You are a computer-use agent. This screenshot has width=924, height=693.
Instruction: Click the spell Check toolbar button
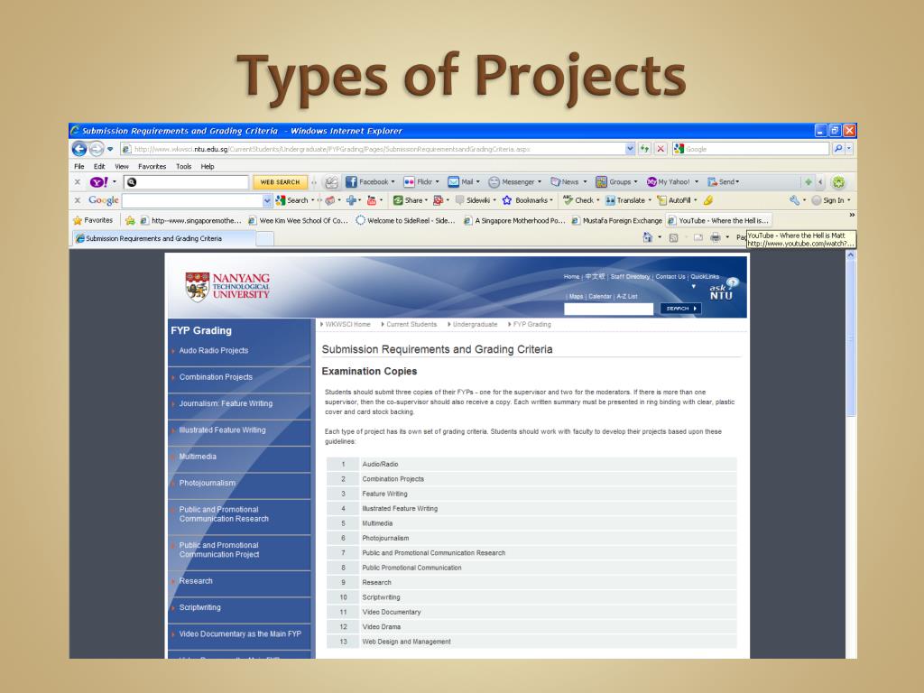pos(580,200)
